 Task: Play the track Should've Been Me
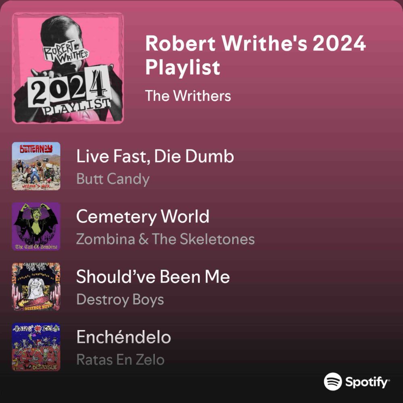[x=153, y=277]
